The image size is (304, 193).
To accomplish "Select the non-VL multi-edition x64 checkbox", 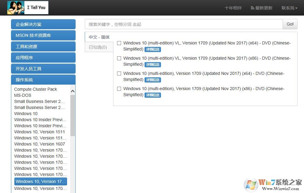I will tap(119, 74).
